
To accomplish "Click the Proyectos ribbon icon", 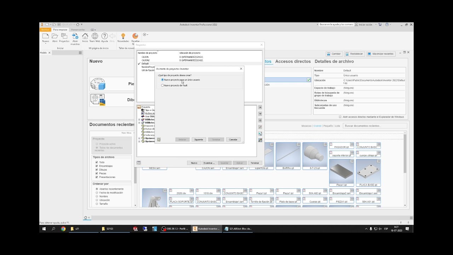I will pos(64,36).
